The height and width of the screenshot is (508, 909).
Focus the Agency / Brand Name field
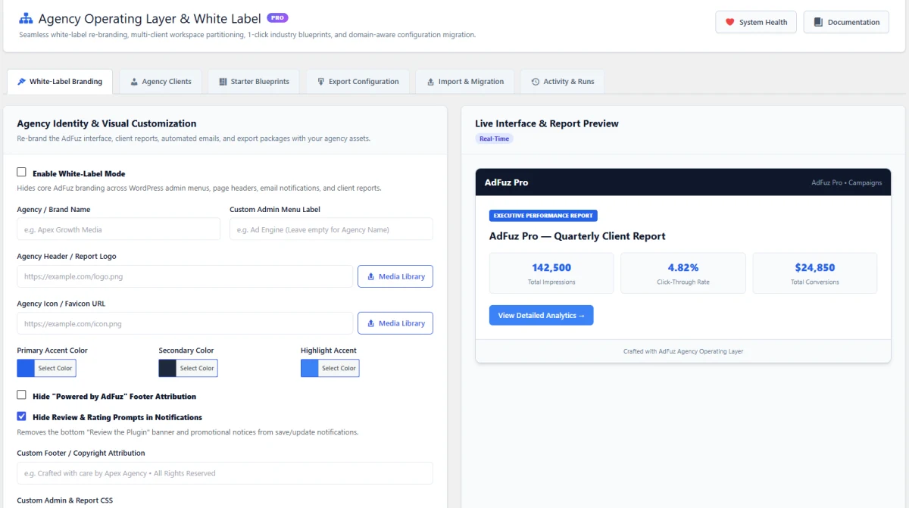[118, 229]
